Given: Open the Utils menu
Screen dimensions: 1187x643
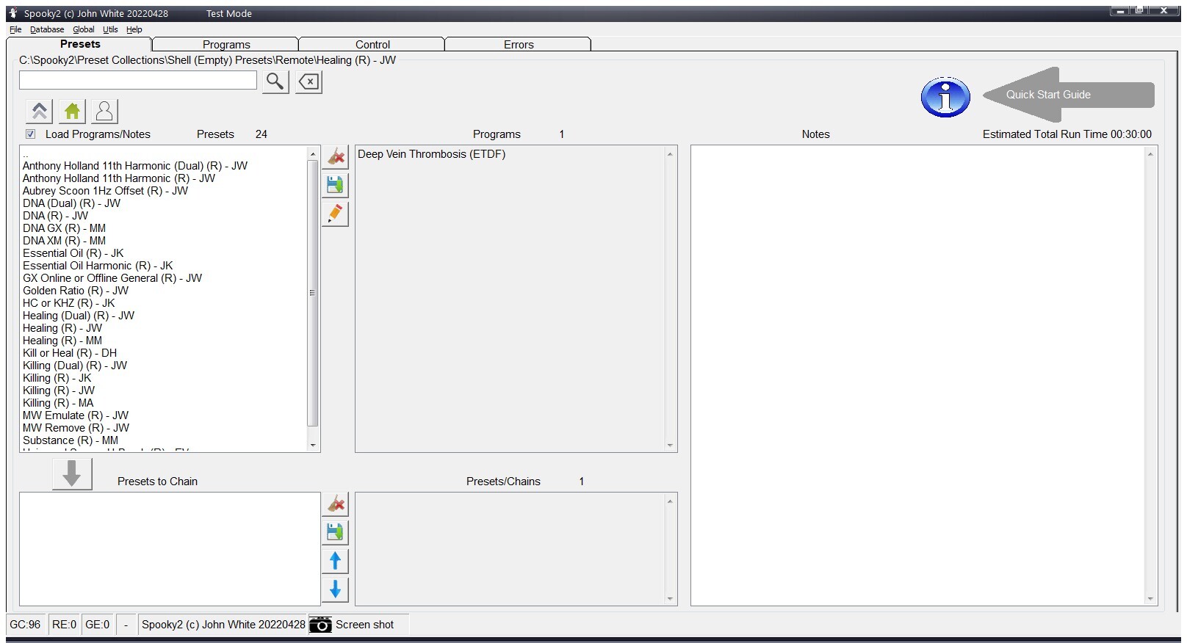Looking at the screenshot, I should point(110,29).
